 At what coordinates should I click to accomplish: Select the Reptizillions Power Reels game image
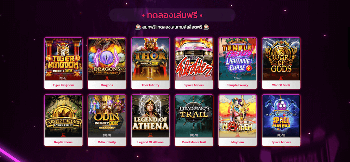click(x=63, y=116)
